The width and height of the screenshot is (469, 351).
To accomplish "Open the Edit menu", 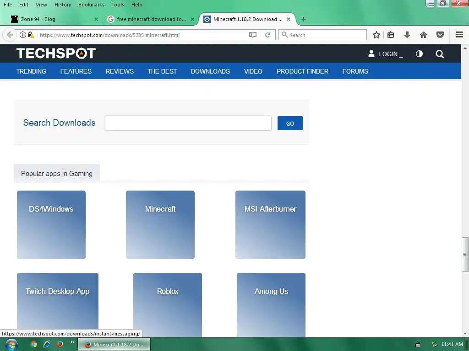I will [24, 5].
